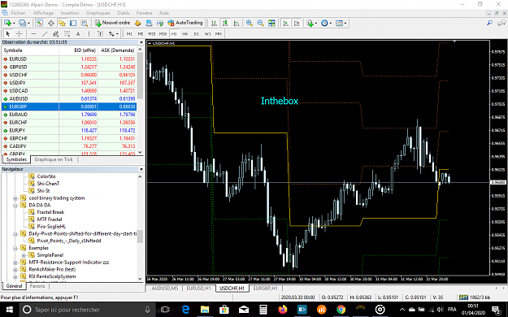Image resolution: width=508 pixels, height=317 pixels.
Task: Open Calculator from the taskbar
Action: pyautogui.click(x=263, y=310)
